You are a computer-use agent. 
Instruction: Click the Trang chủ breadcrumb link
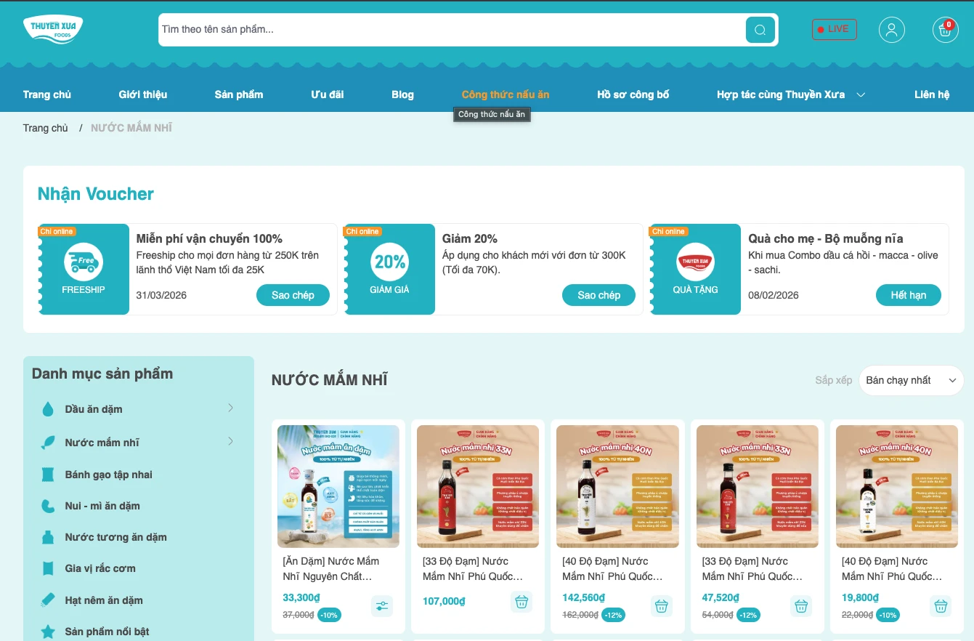[x=46, y=128]
